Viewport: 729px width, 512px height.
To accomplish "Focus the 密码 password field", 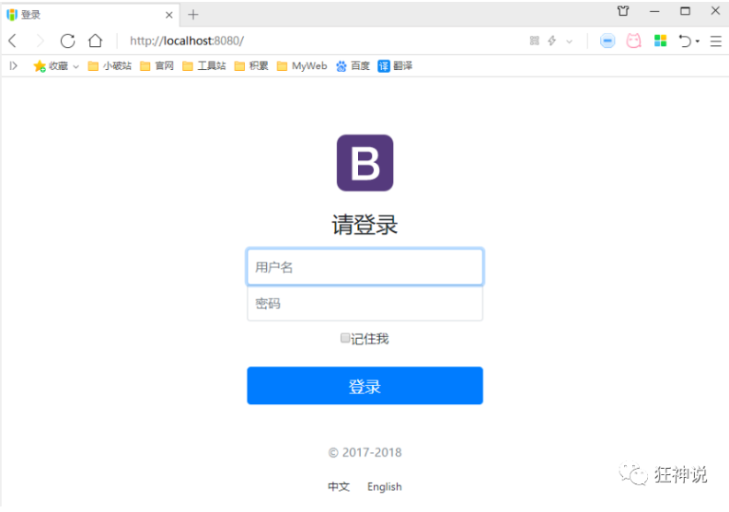I will (364, 304).
